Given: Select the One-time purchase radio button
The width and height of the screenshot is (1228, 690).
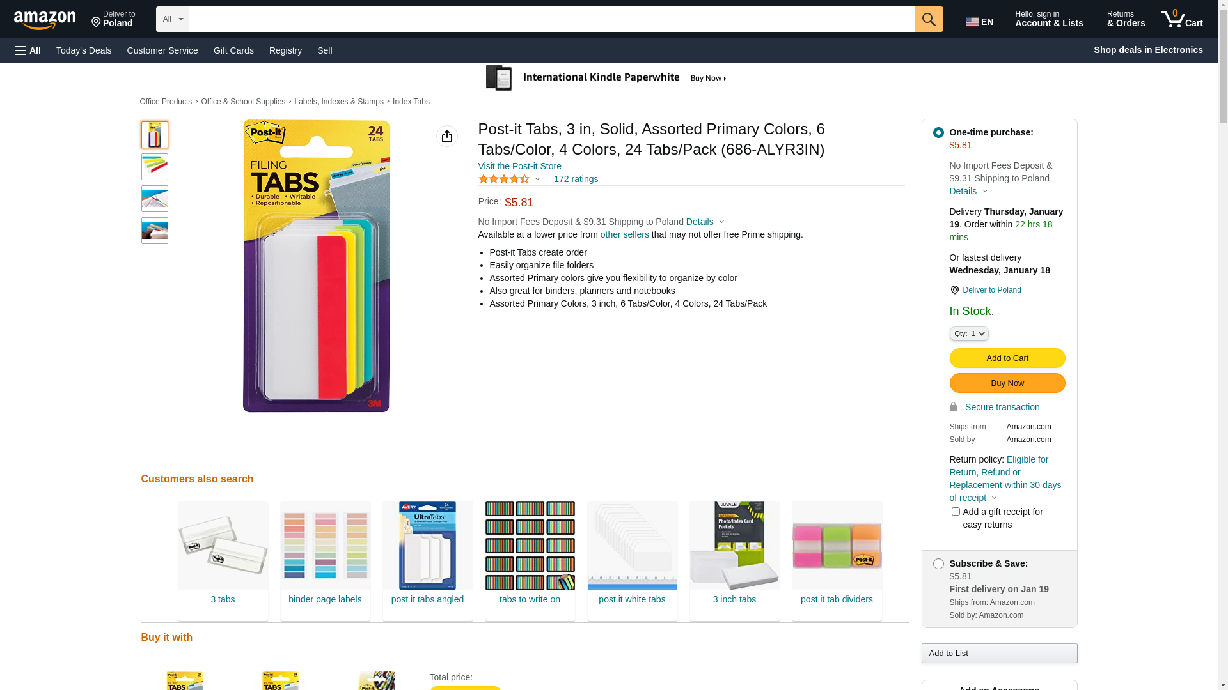Looking at the screenshot, I should pyautogui.click(x=938, y=133).
